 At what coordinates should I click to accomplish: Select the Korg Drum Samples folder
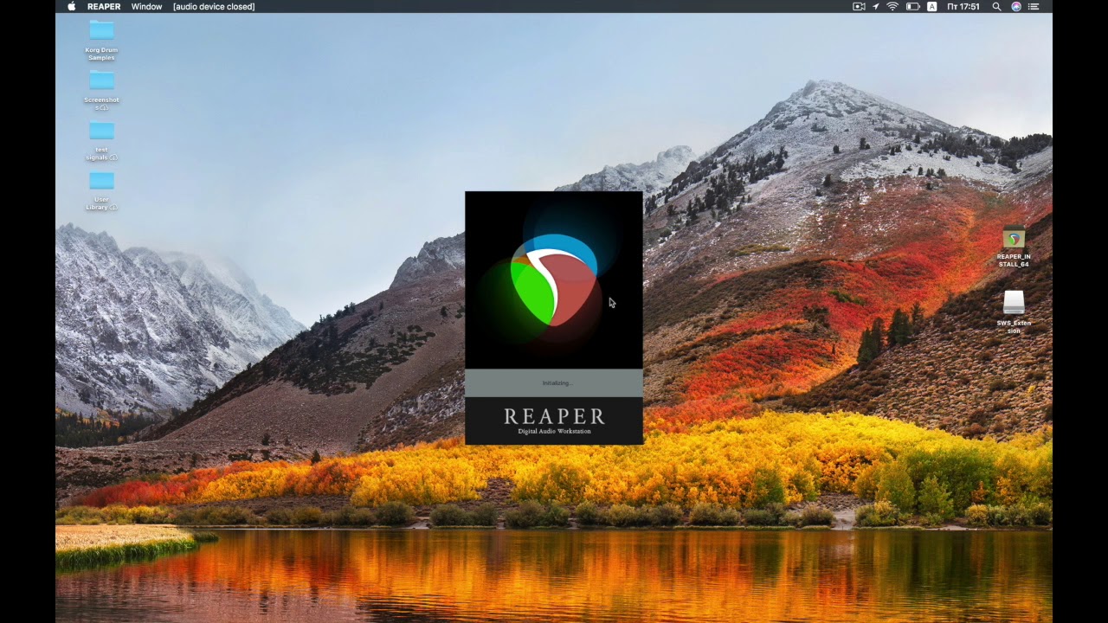coord(101,40)
